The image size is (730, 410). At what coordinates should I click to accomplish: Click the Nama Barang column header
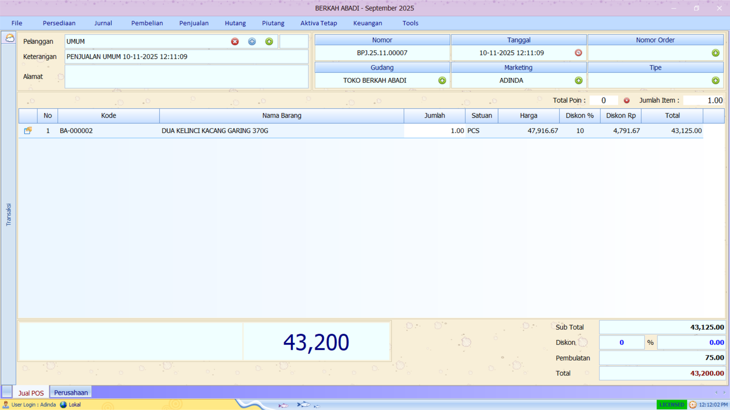pos(282,116)
